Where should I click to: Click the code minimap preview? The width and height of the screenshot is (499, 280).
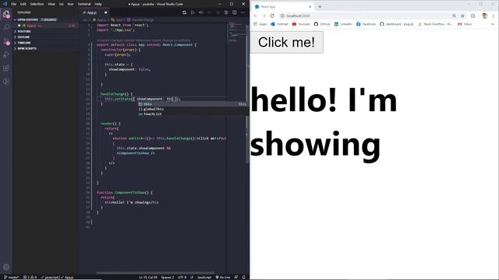coord(235,32)
